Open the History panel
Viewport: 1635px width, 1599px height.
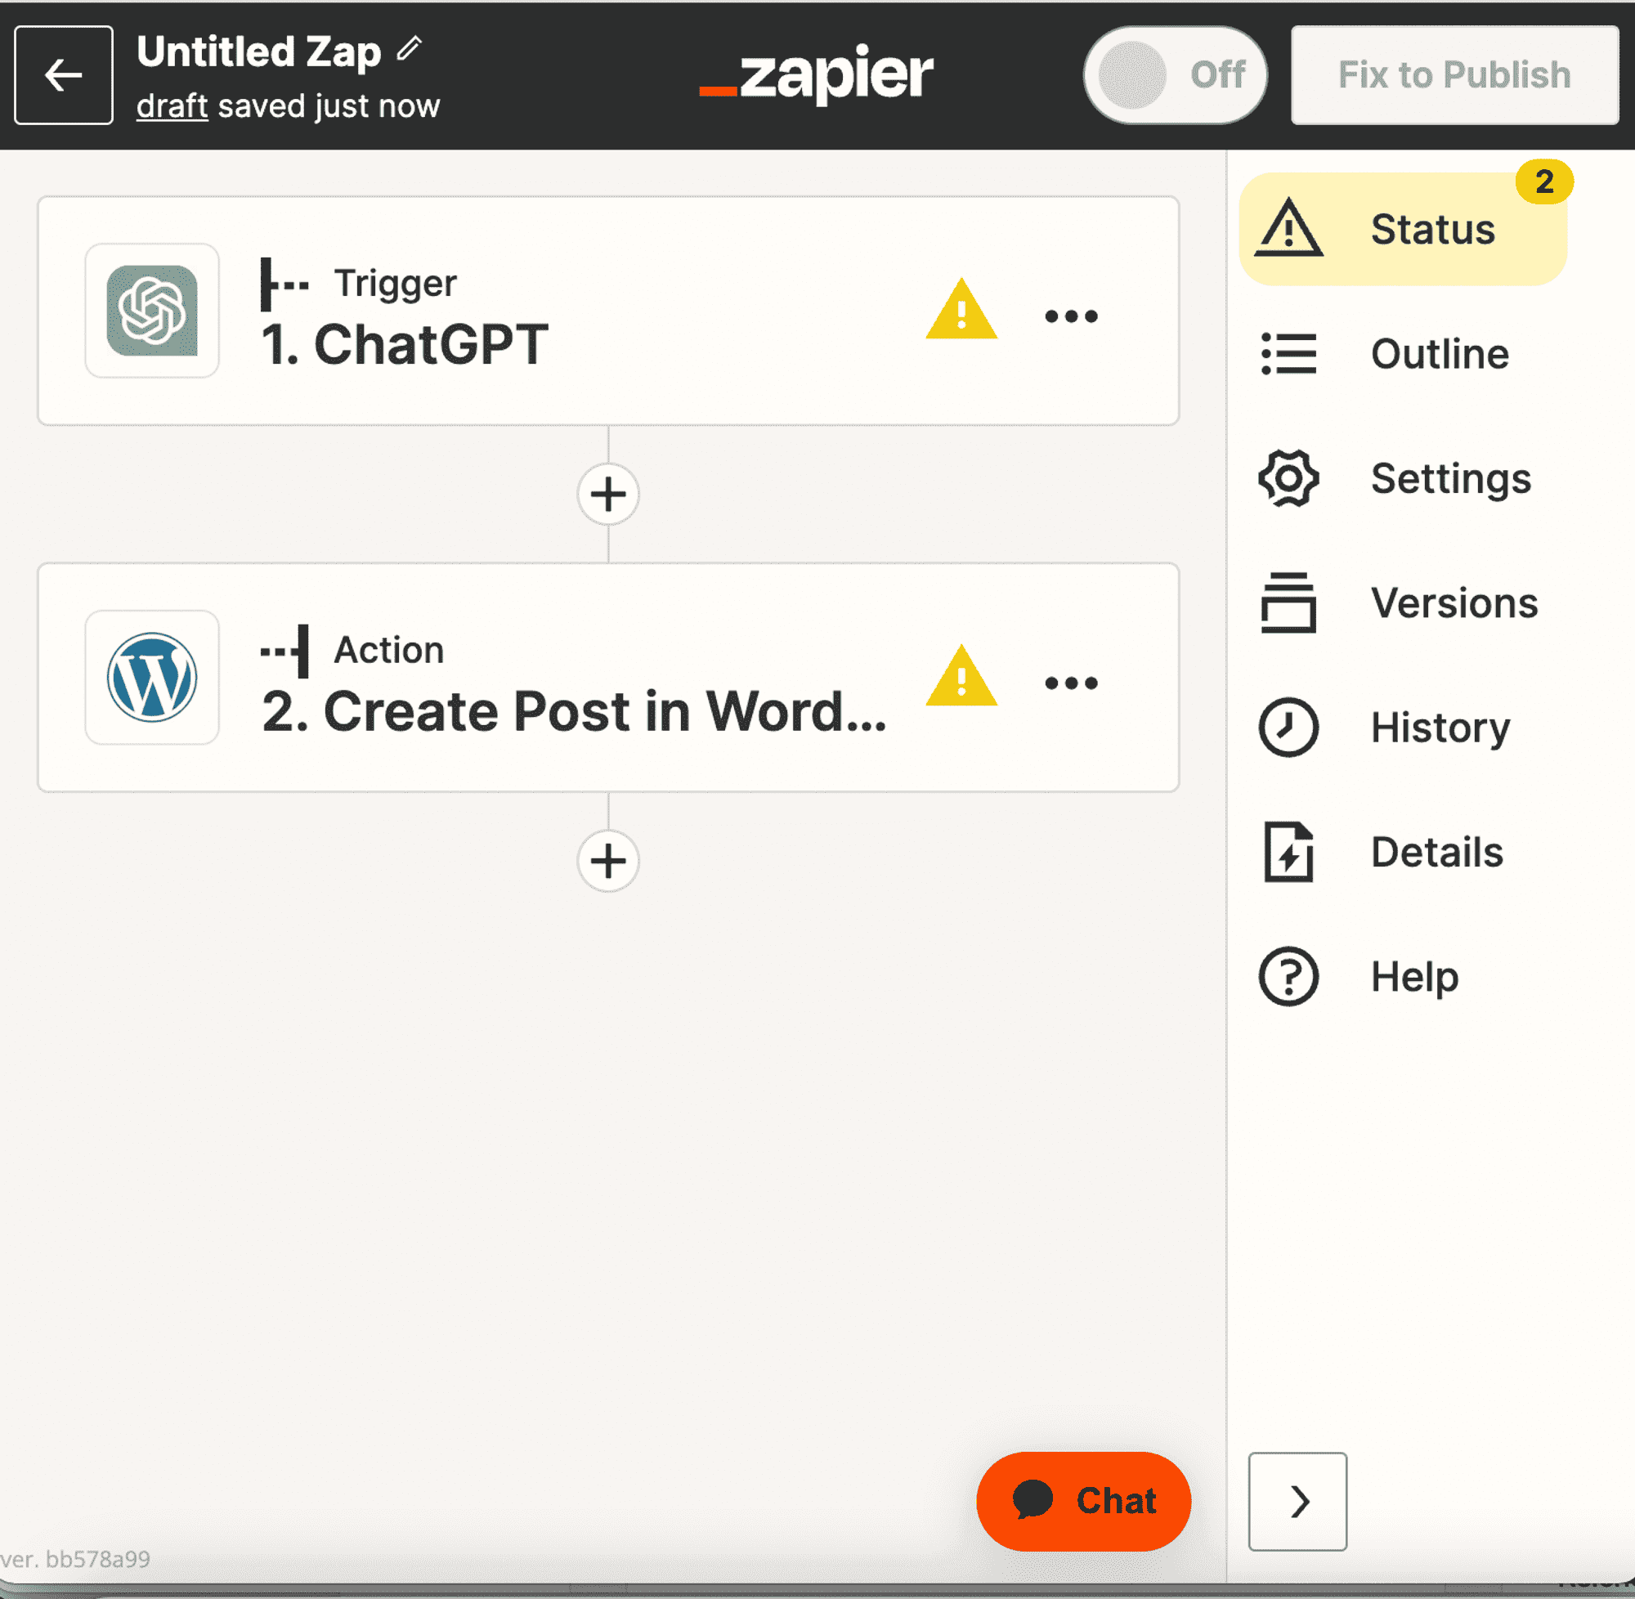pos(1402,728)
